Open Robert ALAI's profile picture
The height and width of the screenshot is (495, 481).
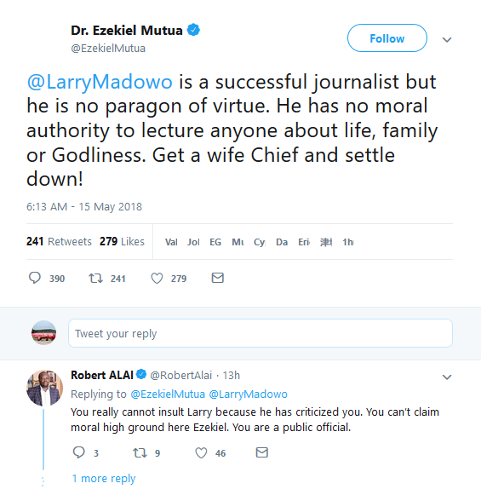coord(44,388)
